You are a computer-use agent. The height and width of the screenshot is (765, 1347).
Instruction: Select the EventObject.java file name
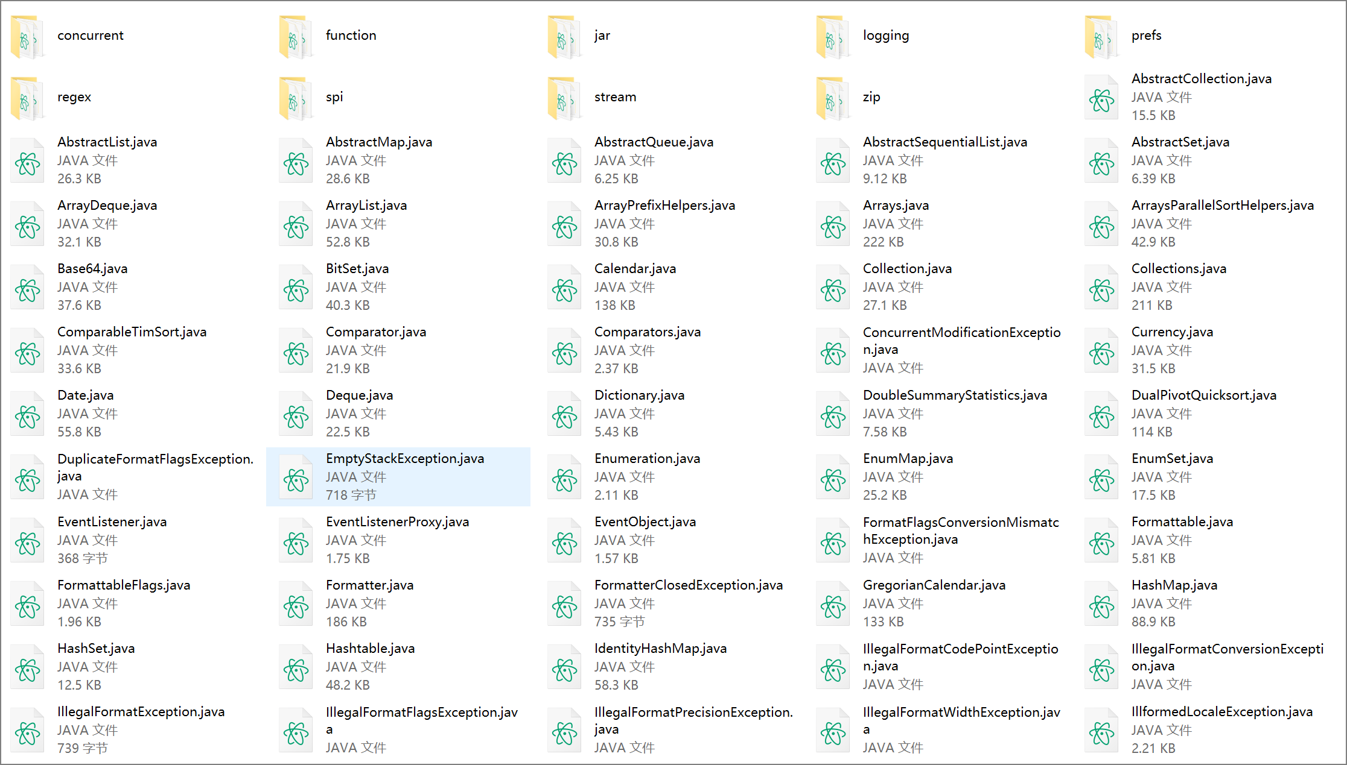[x=645, y=522]
